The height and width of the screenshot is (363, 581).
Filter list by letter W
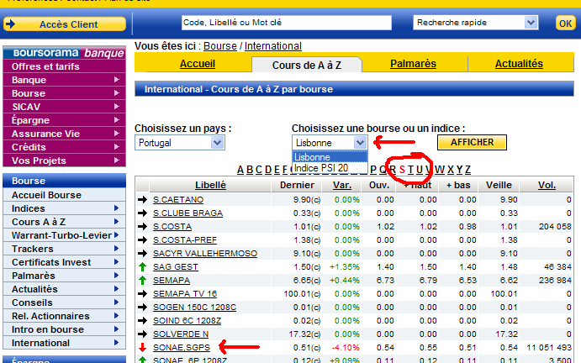(x=440, y=170)
